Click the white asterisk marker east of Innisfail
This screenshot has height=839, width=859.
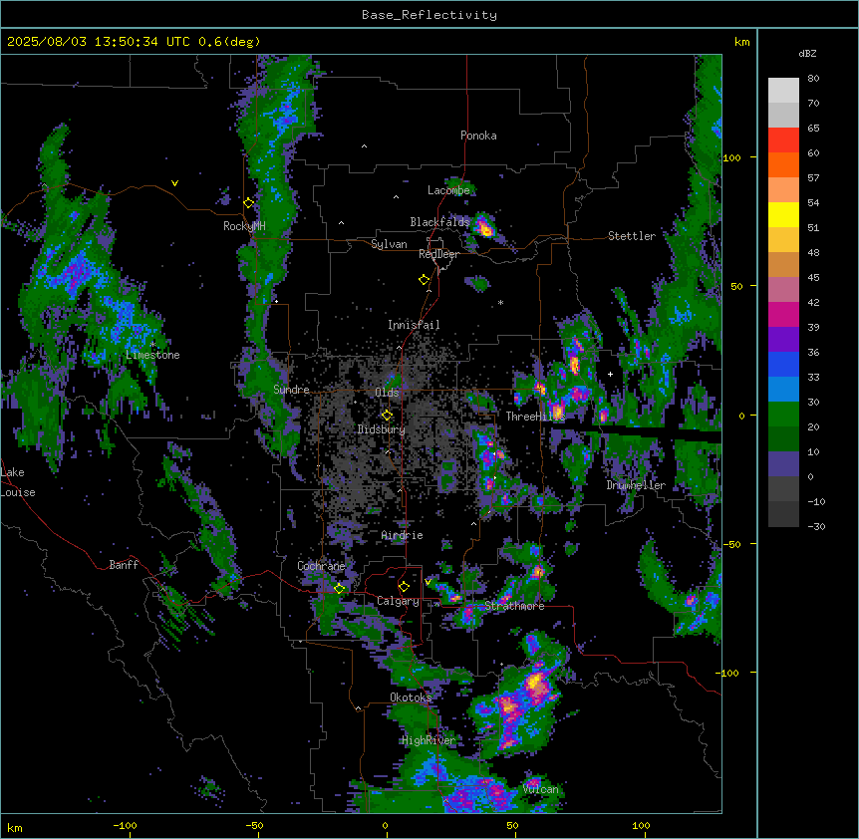coord(500,302)
